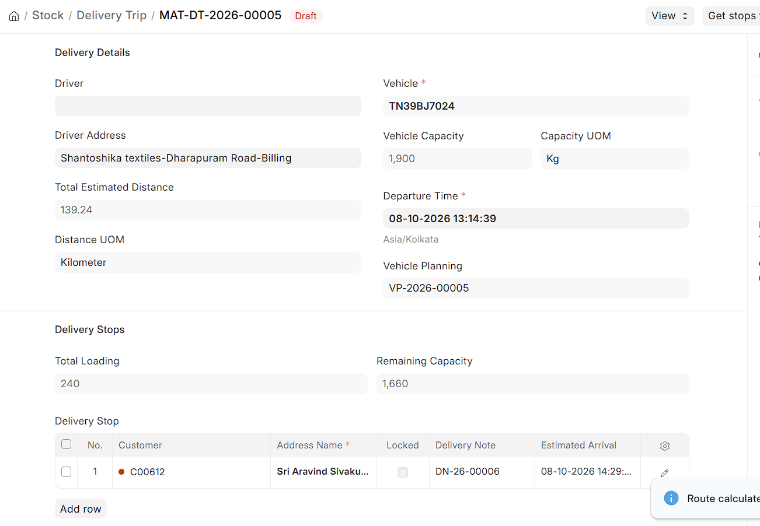Open grid settings gear in Delivery Stop table
This screenshot has height=526, width=760.
[664, 446]
